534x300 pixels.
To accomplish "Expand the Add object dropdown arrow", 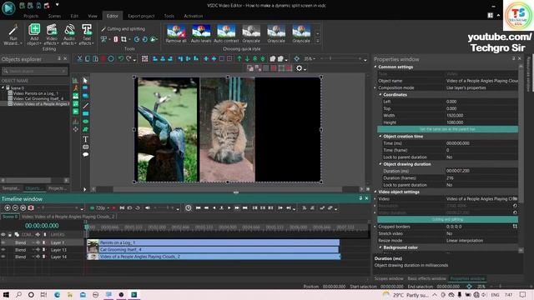I will click(x=40, y=43).
